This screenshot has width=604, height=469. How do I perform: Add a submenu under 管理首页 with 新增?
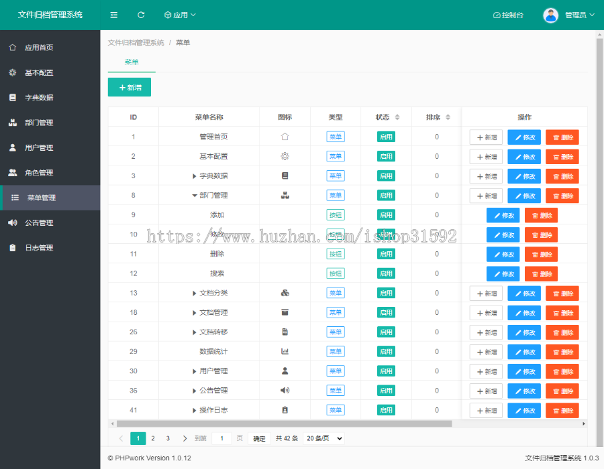point(486,137)
